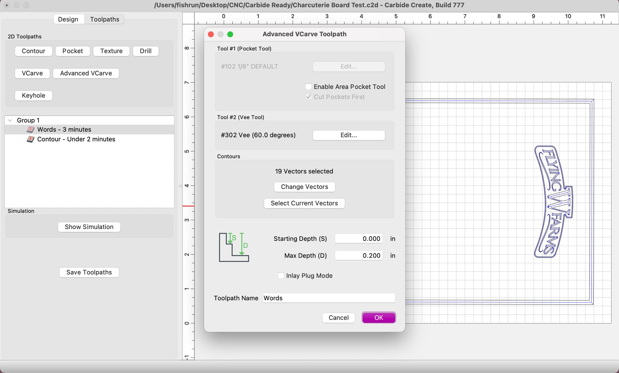
Task: Click the '#102 1/8" DEFAULT' label
Action: click(249, 66)
